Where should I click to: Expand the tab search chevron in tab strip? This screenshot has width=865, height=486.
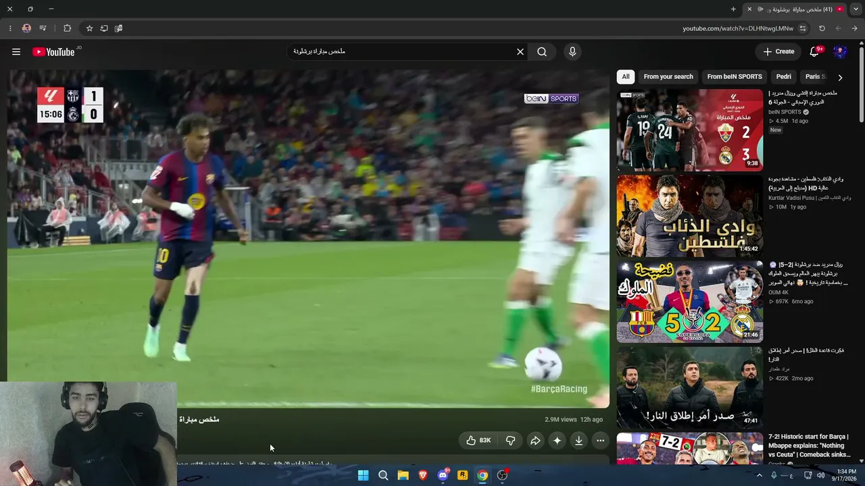[x=856, y=9]
